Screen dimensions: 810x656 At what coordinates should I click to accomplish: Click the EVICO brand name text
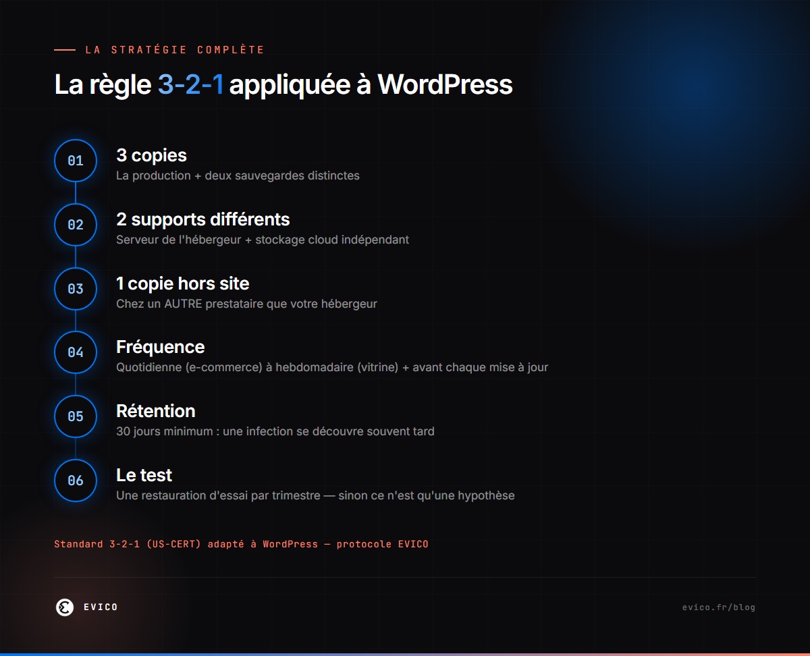click(101, 607)
